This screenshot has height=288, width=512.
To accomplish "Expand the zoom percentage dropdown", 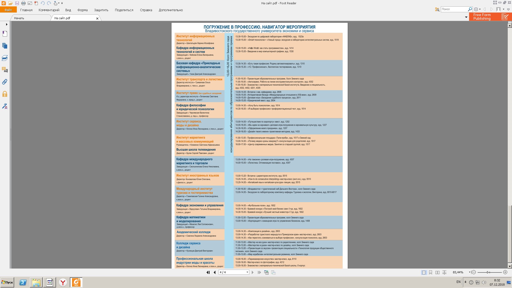I will (x=469, y=272).
